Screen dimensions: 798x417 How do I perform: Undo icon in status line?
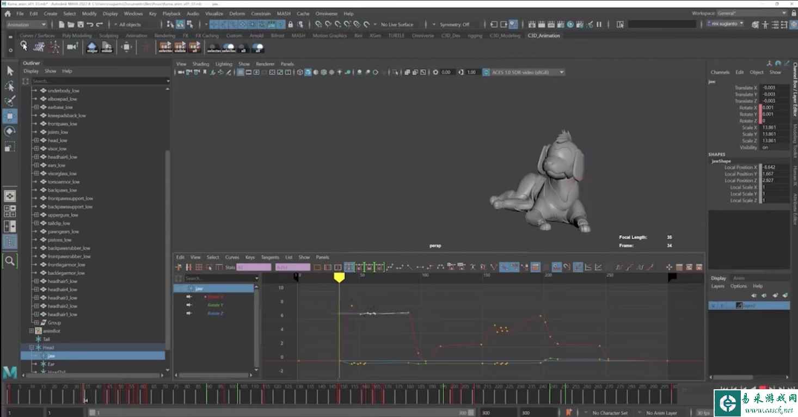[x=90, y=24]
